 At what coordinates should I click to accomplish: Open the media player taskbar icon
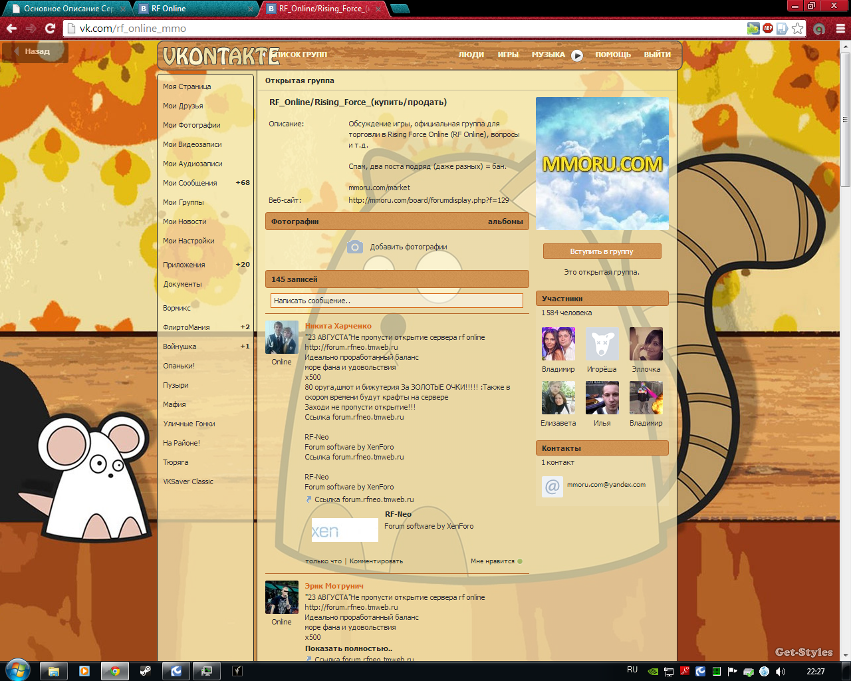tap(84, 671)
